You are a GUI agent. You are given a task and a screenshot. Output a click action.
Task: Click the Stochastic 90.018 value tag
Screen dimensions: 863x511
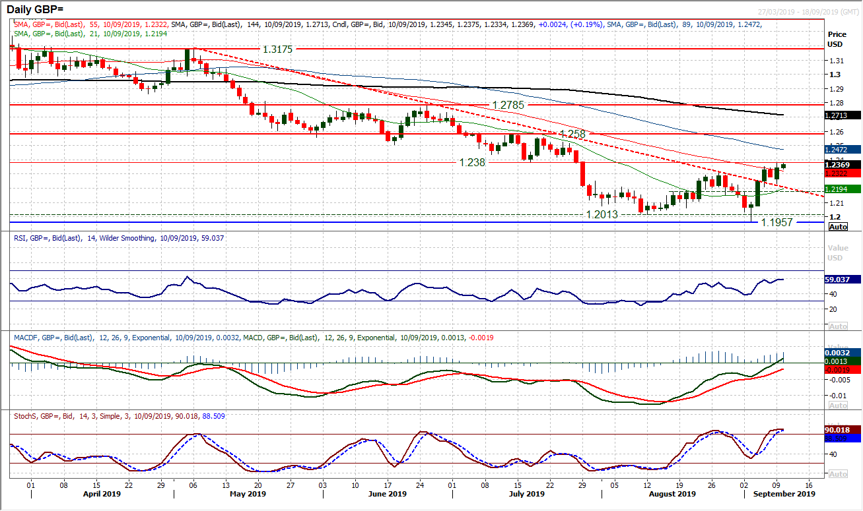pyautogui.click(x=843, y=429)
